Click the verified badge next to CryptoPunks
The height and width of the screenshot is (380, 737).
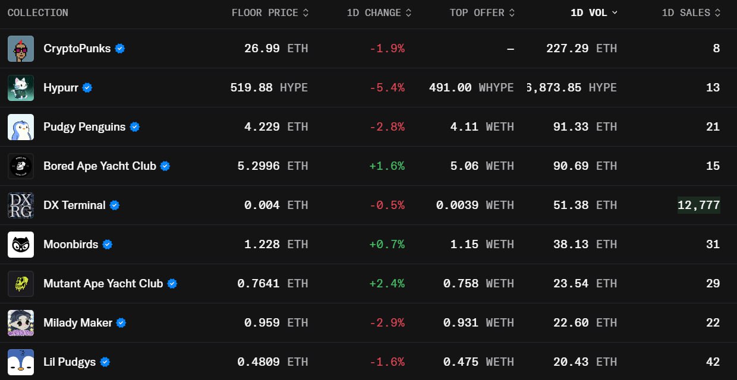[120, 49]
